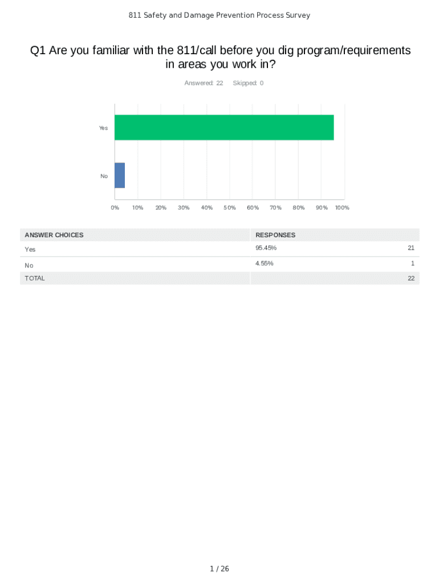Click the 100% axis label

point(342,208)
